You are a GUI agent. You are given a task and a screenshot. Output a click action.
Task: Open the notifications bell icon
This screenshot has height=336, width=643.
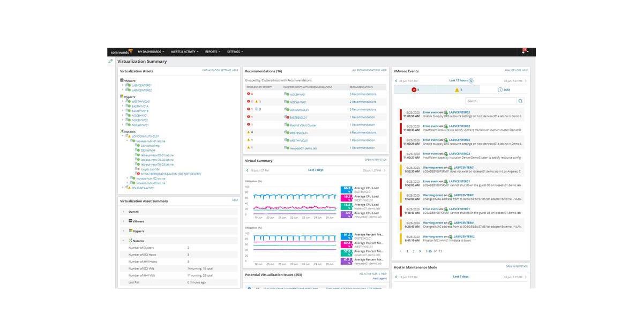point(524,51)
